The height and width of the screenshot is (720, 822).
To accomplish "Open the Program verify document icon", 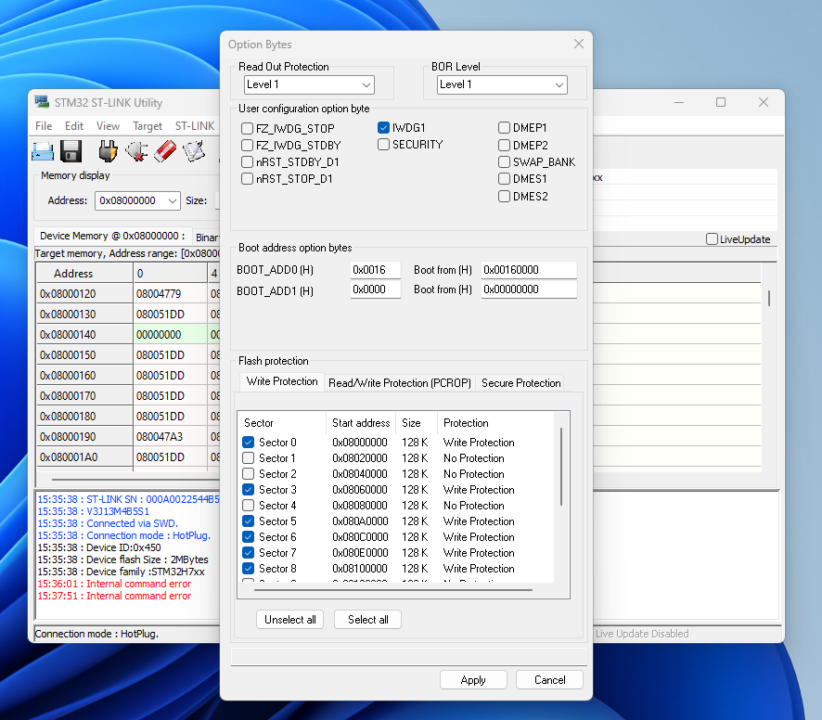I will [194, 149].
